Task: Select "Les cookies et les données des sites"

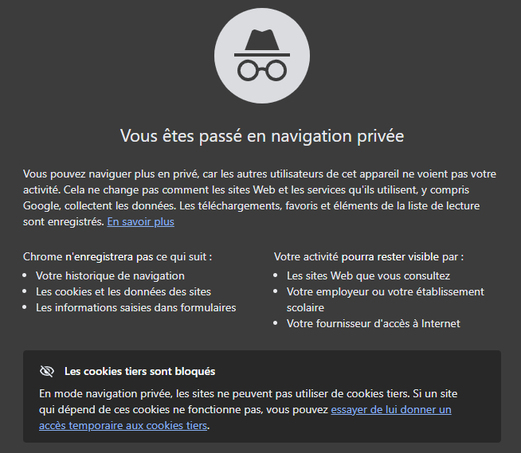Action: tap(123, 291)
